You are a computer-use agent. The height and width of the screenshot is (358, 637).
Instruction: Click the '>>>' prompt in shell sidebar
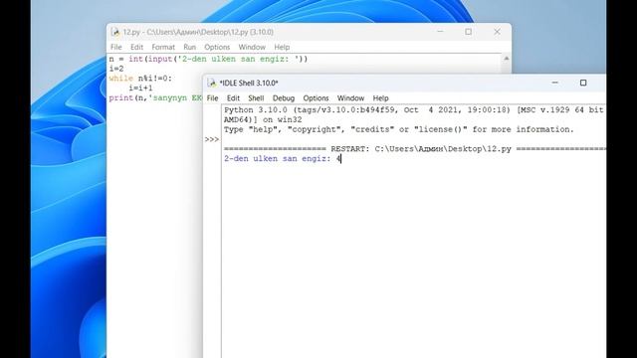(x=212, y=139)
